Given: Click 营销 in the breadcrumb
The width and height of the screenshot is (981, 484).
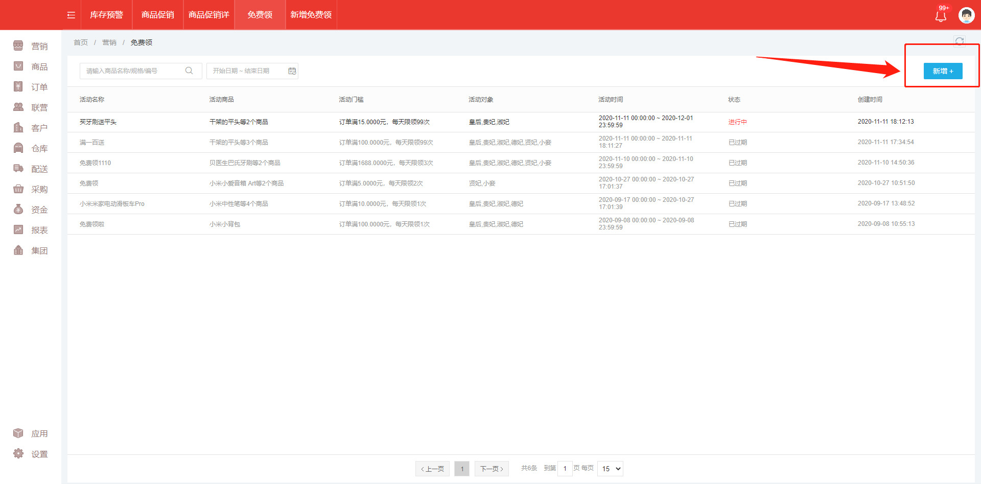Looking at the screenshot, I should coord(109,42).
